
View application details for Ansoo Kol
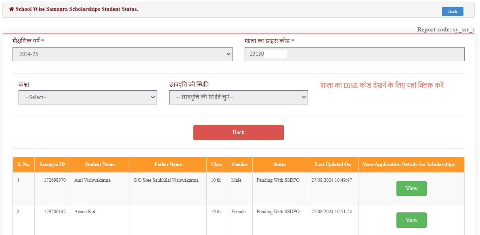coord(411,220)
